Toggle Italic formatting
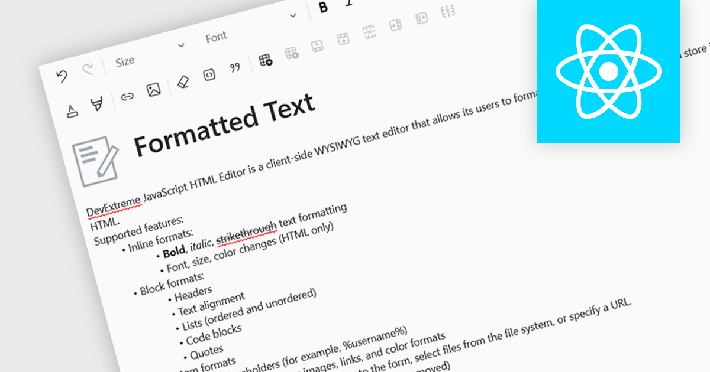710x372 pixels. pyautogui.click(x=349, y=2)
